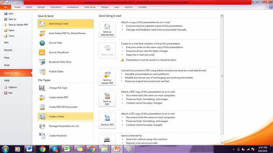Viewport: 273px width, 153px height.
Task: Click the Save icon in backstage sidebar
Action: (x=6, y=14)
